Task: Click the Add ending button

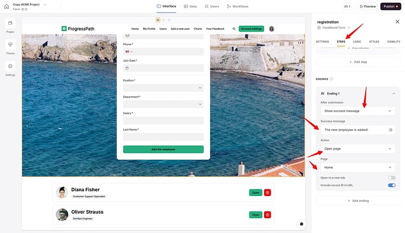Action: (x=358, y=201)
